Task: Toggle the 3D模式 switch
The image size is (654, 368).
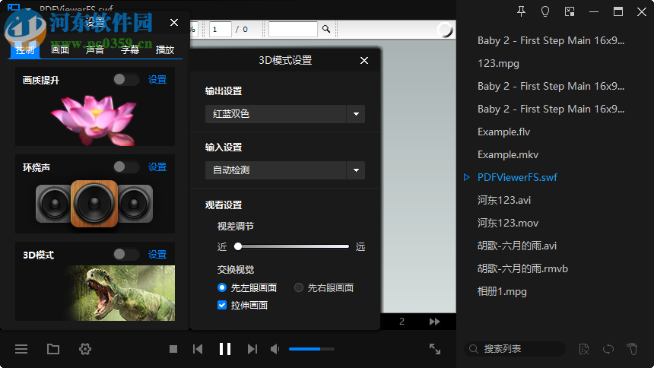Action: click(x=126, y=254)
